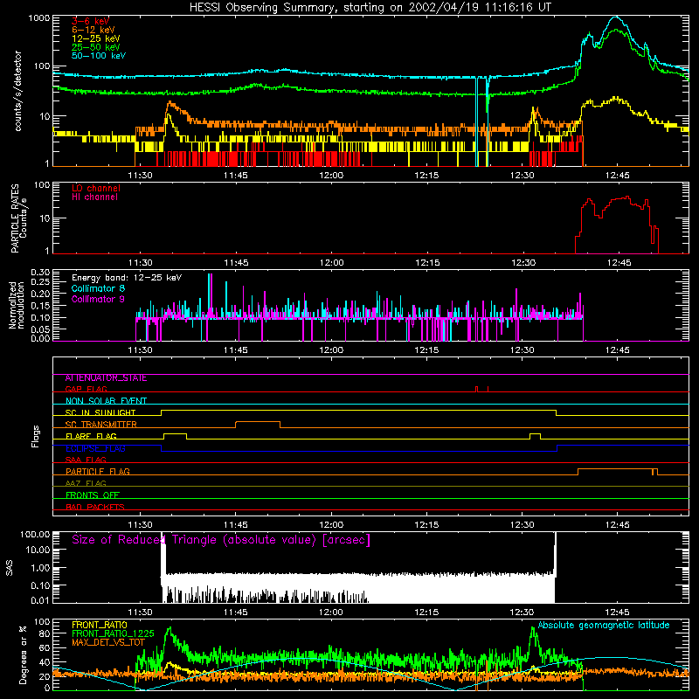Click the "BAD_PACKETS" flag label
The height and width of the screenshot is (699, 699).
pyautogui.click(x=95, y=507)
